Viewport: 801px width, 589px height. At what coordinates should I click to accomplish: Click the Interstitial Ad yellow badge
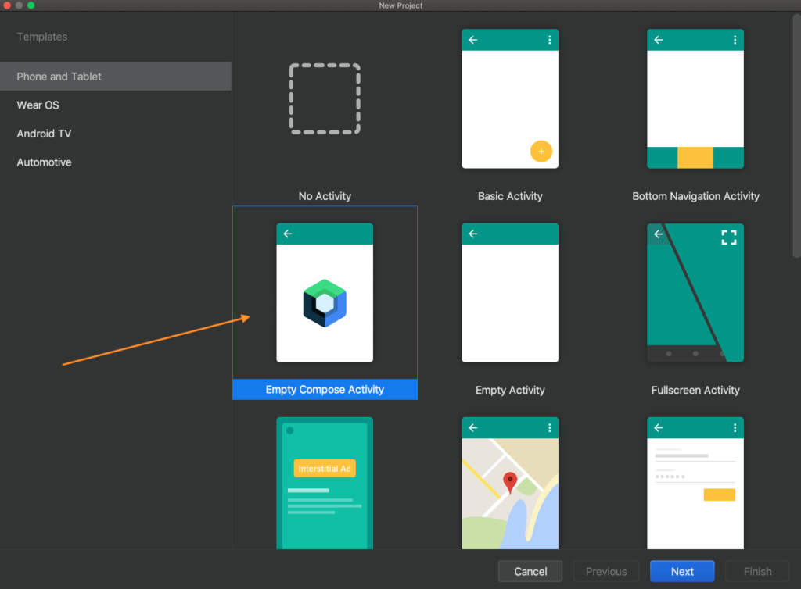click(x=325, y=469)
